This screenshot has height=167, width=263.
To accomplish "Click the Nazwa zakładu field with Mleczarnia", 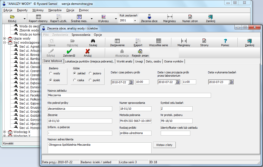I will (129, 95).
